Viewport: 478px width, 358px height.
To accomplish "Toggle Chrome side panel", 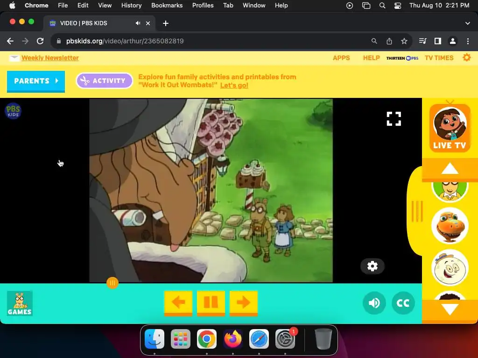I will [x=438, y=41].
